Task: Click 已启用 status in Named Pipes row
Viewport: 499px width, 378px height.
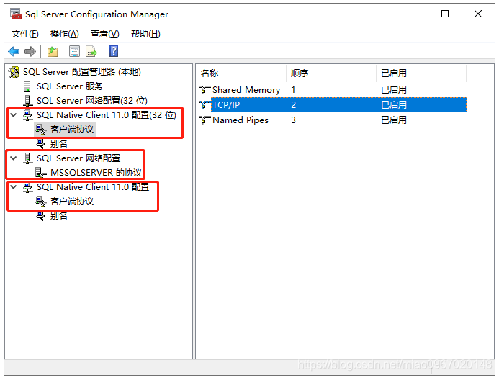Action: tap(394, 120)
